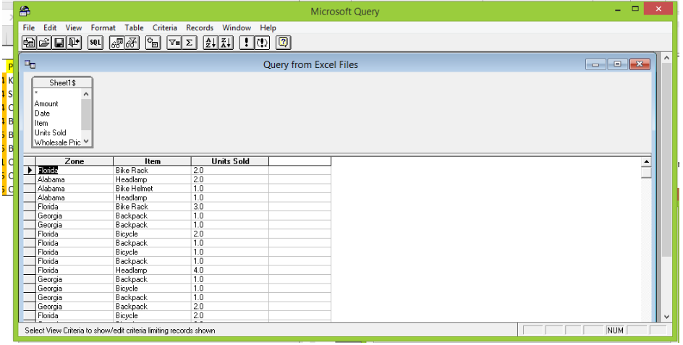The width and height of the screenshot is (683, 345).
Task: Maximize the Query from Excel Files window
Action: [617, 64]
